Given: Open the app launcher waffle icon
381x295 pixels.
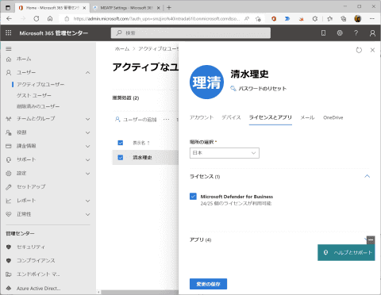Looking at the screenshot, I should (9, 33).
